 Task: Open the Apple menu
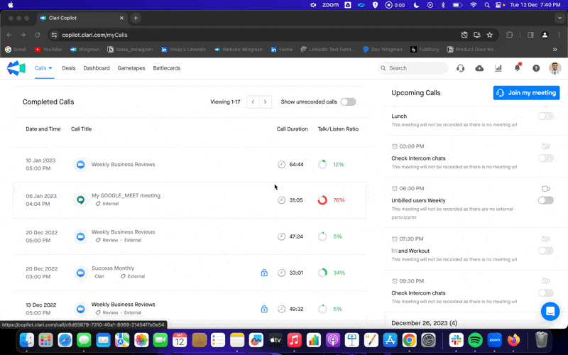[x=11, y=5]
